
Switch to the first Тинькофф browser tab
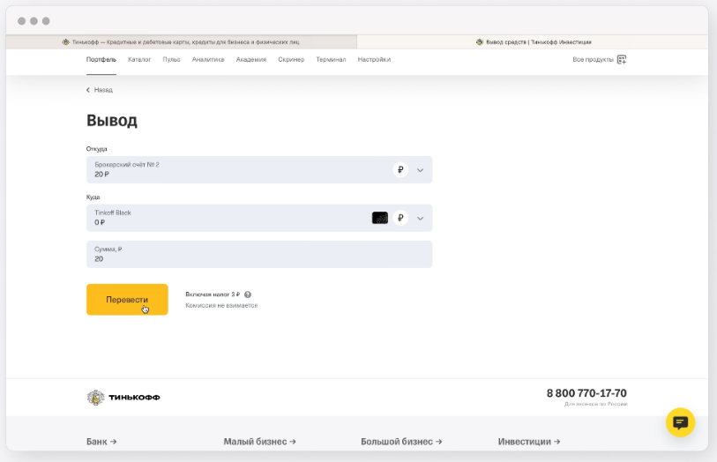(182, 41)
